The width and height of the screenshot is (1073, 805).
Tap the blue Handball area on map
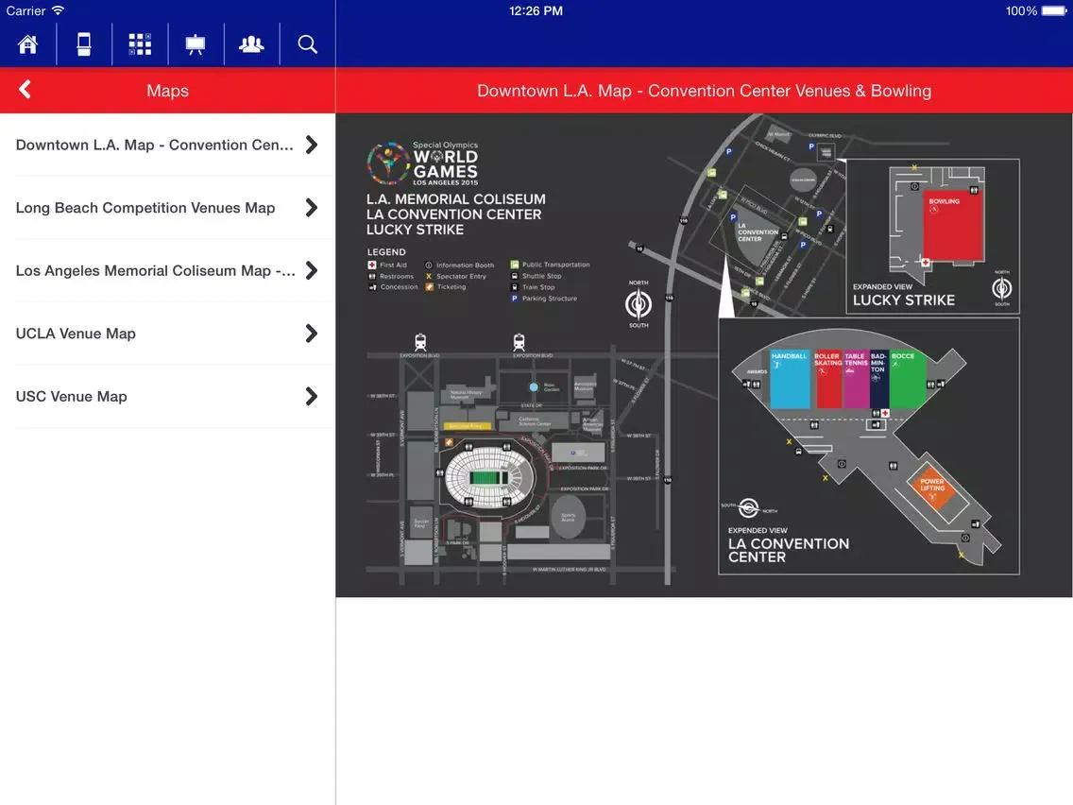[791, 379]
